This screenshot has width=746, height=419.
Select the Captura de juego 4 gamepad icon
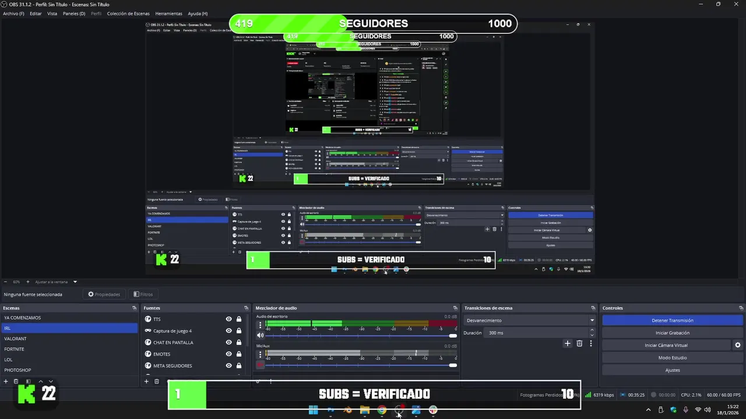[x=148, y=331]
